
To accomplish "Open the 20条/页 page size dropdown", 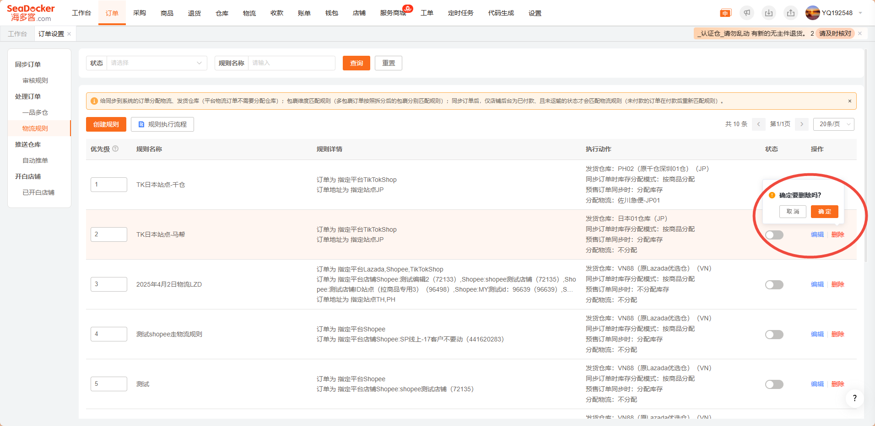I will point(833,124).
